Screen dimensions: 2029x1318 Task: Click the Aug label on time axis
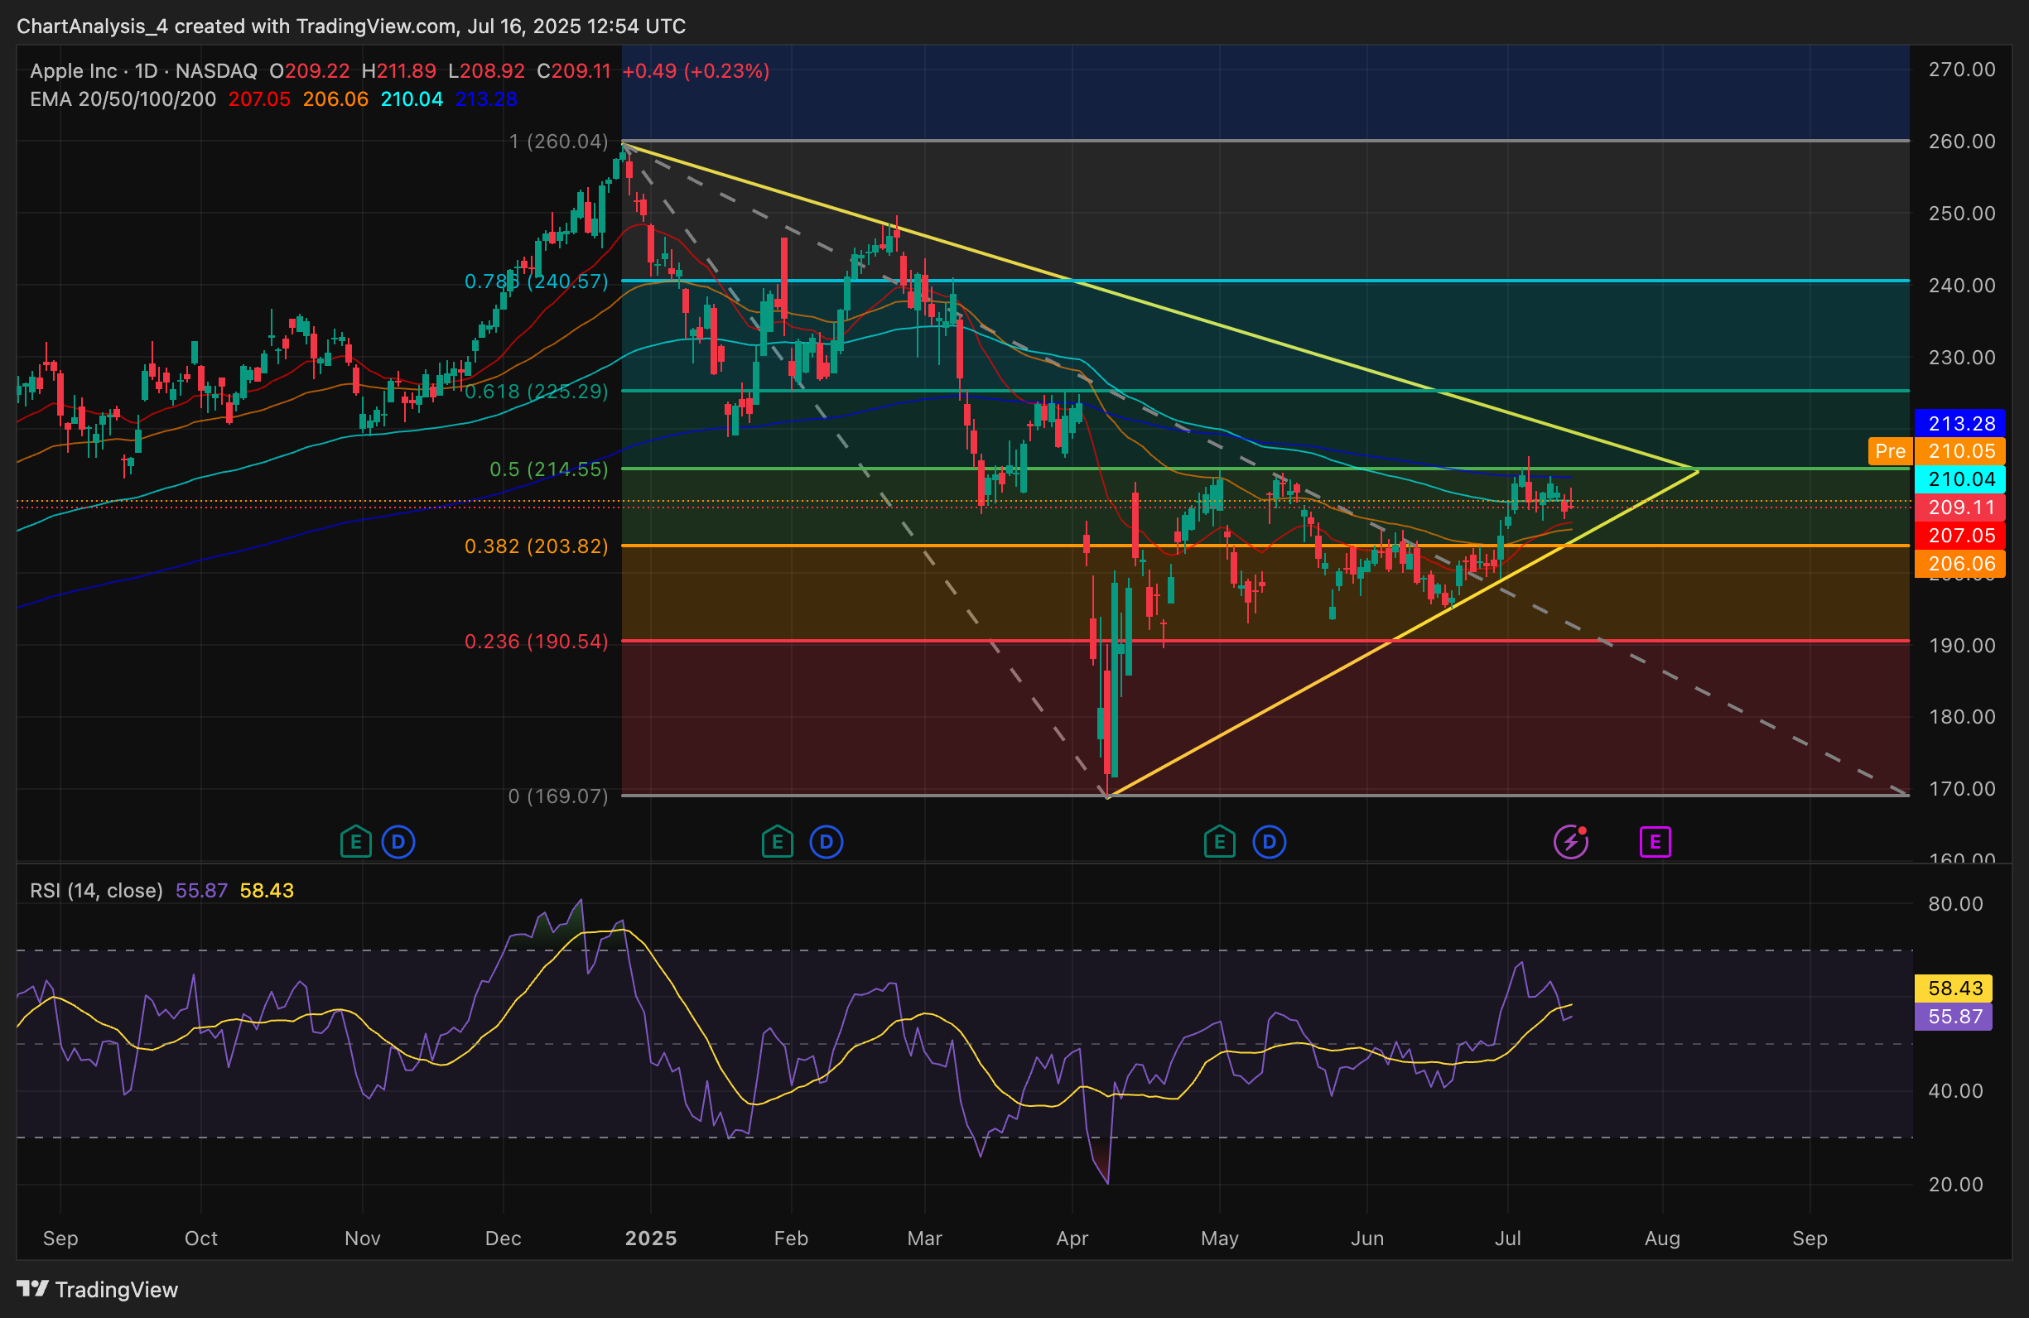coord(1662,1238)
